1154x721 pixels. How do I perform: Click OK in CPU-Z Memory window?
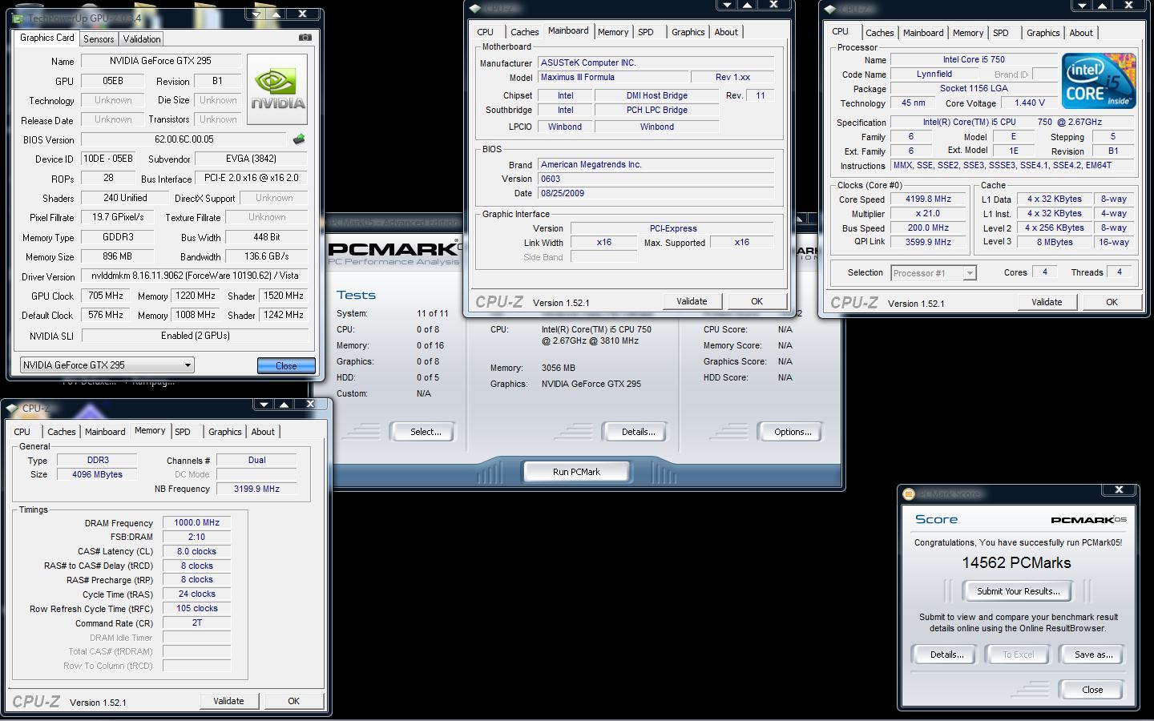coord(293,701)
